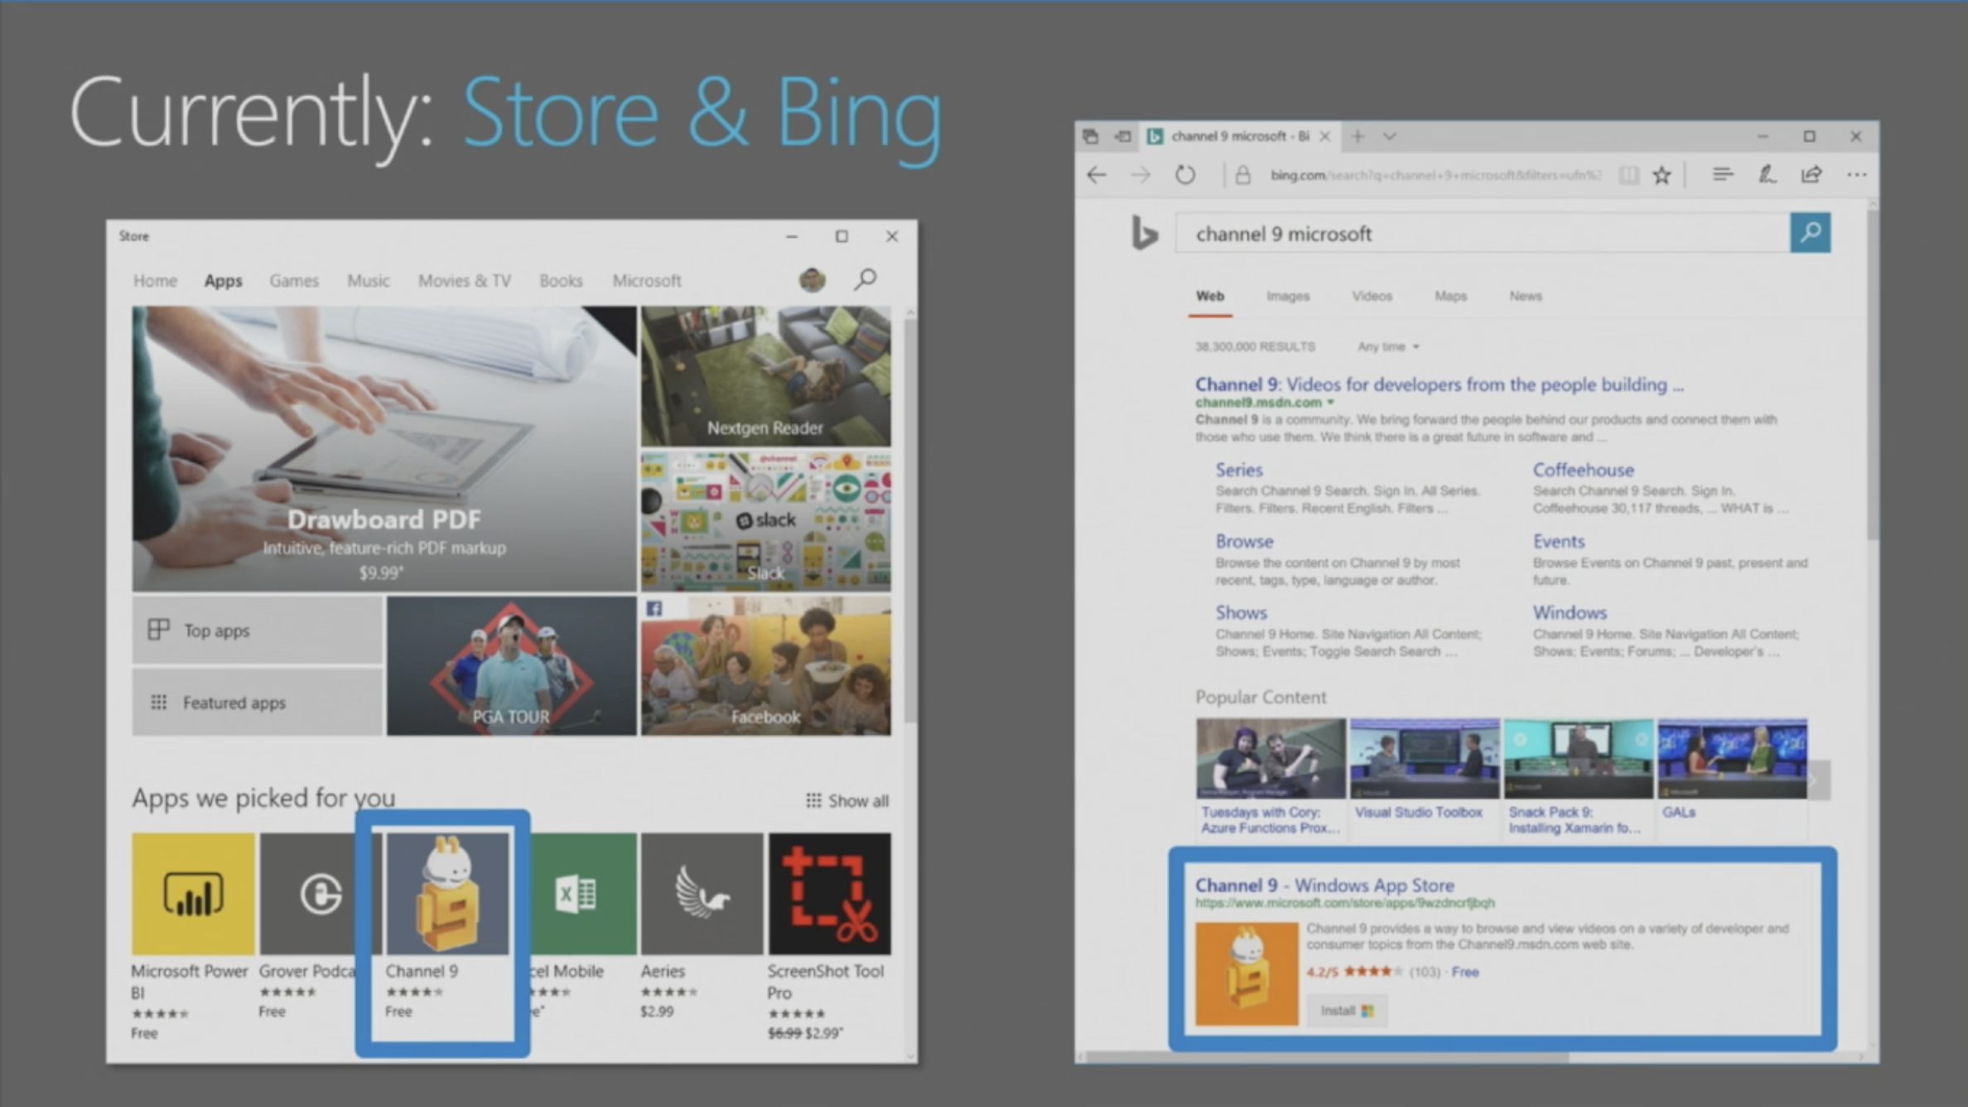Expand the Any time filter dropdown
This screenshot has height=1107, width=1968.
[1389, 346]
